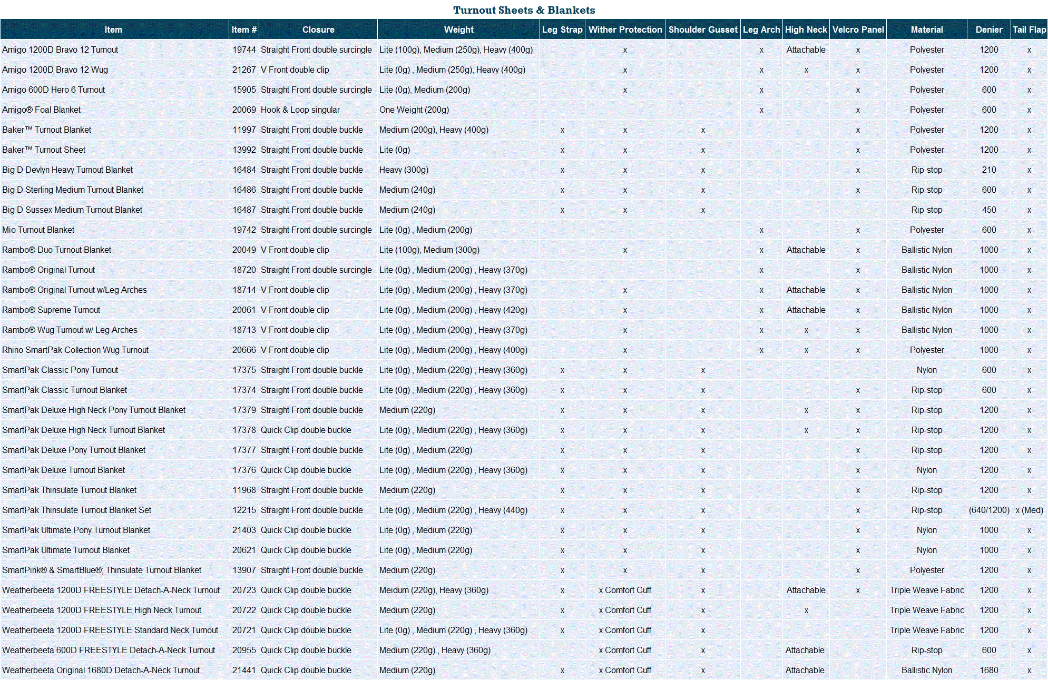Click the Denier column header

click(989, 29)
